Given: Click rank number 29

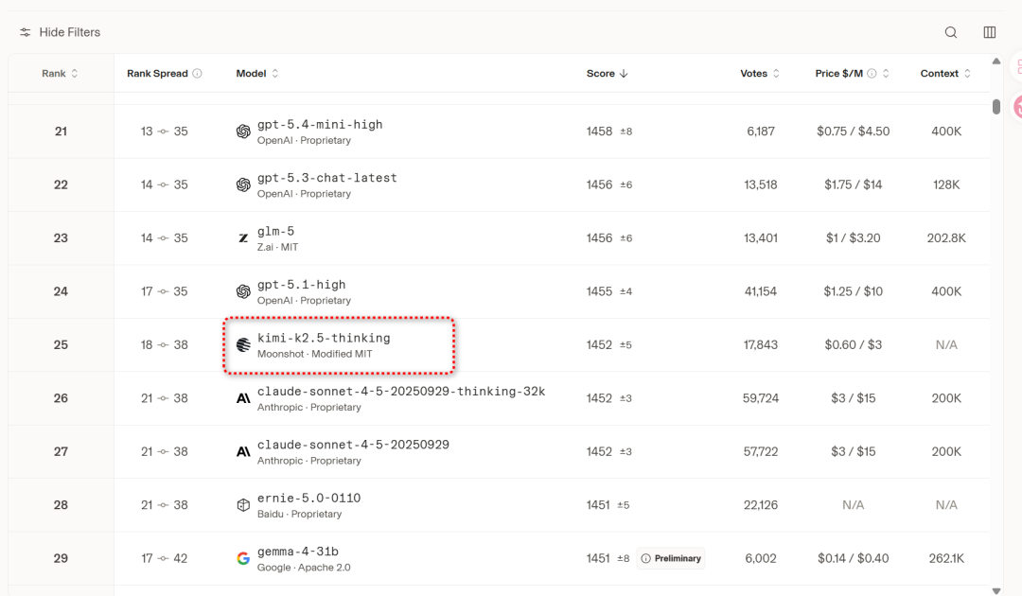Looking at the screenshot, I should tap(61, 559).
